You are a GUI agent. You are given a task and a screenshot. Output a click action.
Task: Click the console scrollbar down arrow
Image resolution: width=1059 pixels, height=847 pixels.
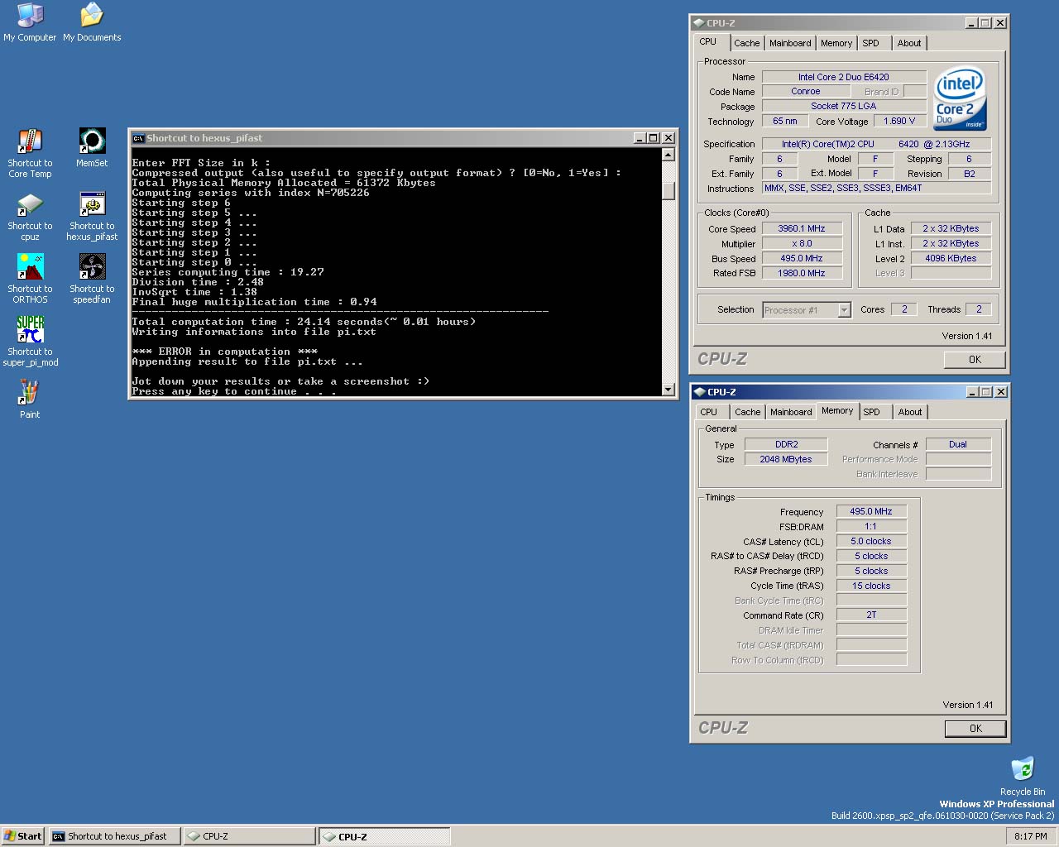tap(668, 389)
